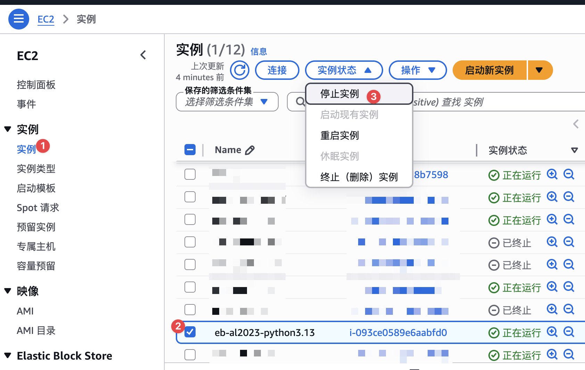
Task: Zoom in filter on first row's running status
Action: [552, 174]
